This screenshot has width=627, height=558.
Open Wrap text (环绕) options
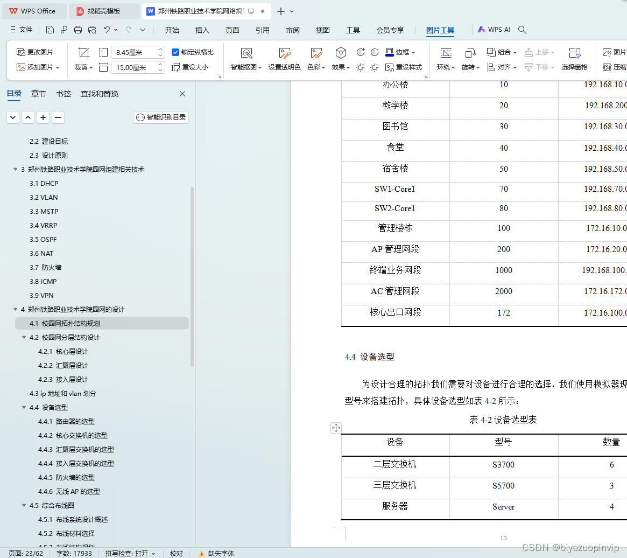coord(446,59)
